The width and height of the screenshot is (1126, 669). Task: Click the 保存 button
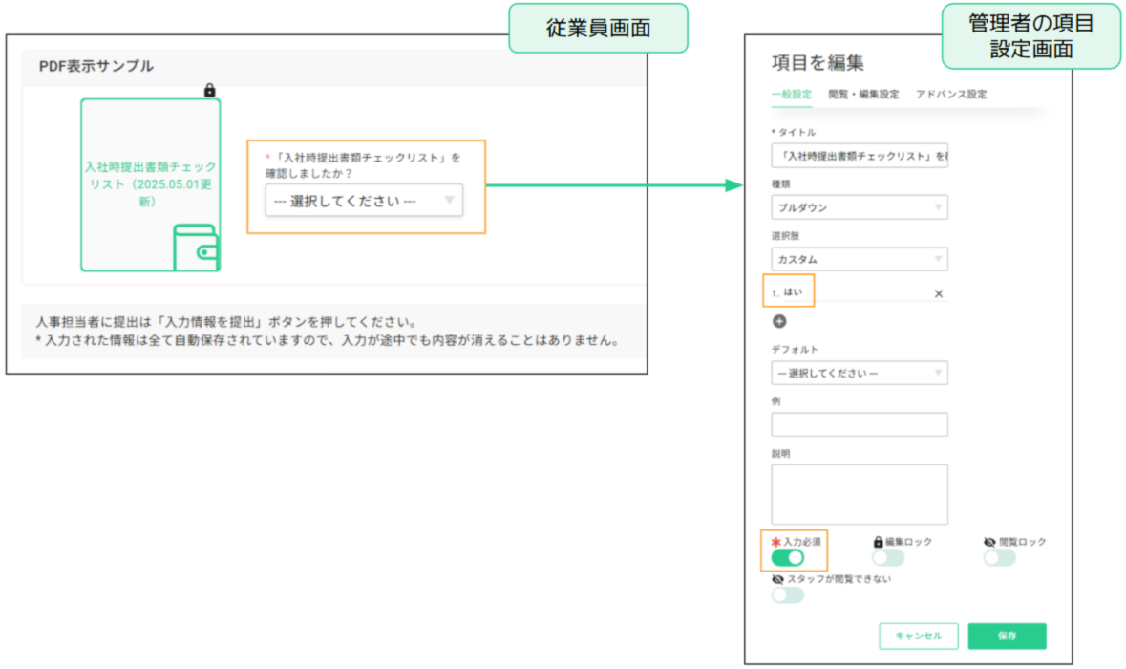(x=1007, y=636)
